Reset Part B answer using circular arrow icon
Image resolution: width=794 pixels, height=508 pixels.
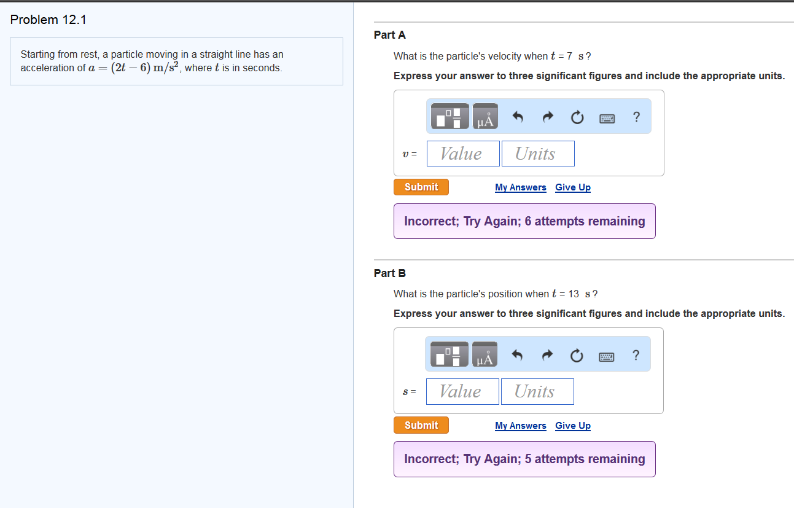(x=577, y=354)
